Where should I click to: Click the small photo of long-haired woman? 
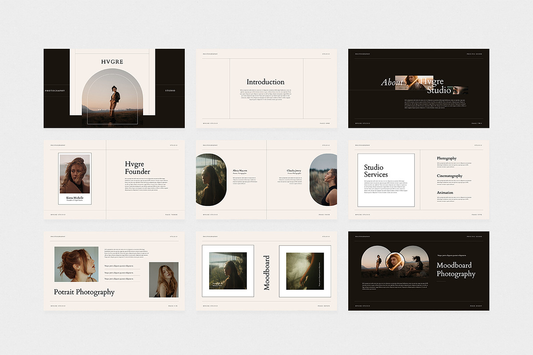pos(163,280)
